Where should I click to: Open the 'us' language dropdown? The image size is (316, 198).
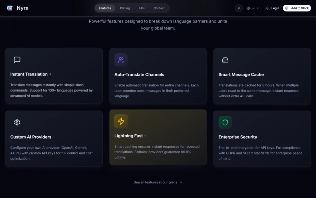pyautogui.click(x=253, y=8)
